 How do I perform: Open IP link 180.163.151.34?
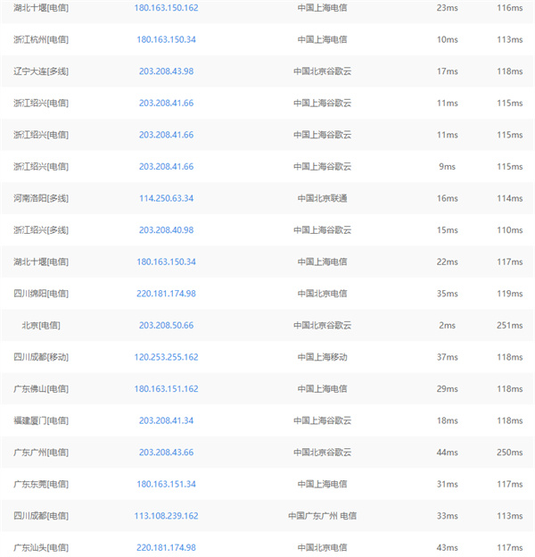pos(166,484)
